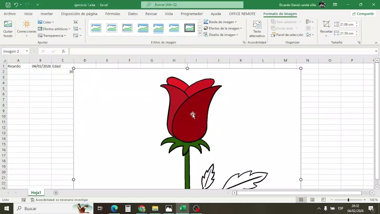This screenshot has width=380, height=214.
Task: Switch to the Fórmulas tab
Action: [x=113, y=14]
